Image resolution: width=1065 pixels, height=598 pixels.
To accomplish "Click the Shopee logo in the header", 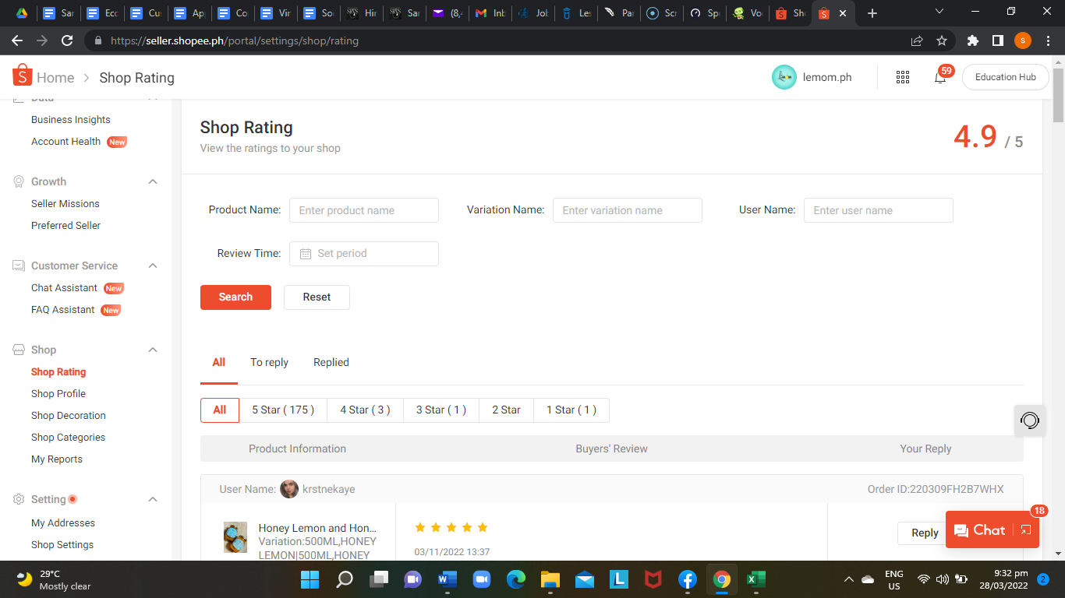I will coord(22,76).
